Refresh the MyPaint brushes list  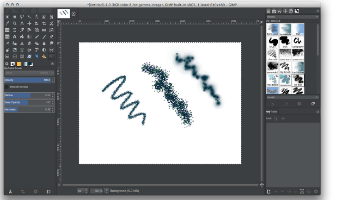(x=313, y=104)
